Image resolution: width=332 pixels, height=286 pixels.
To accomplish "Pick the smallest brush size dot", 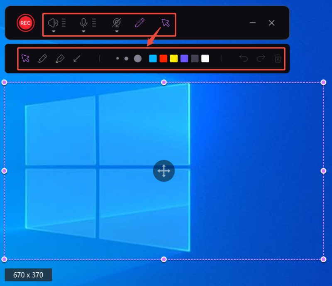I will pyautogui.click(x=117, y=59).
